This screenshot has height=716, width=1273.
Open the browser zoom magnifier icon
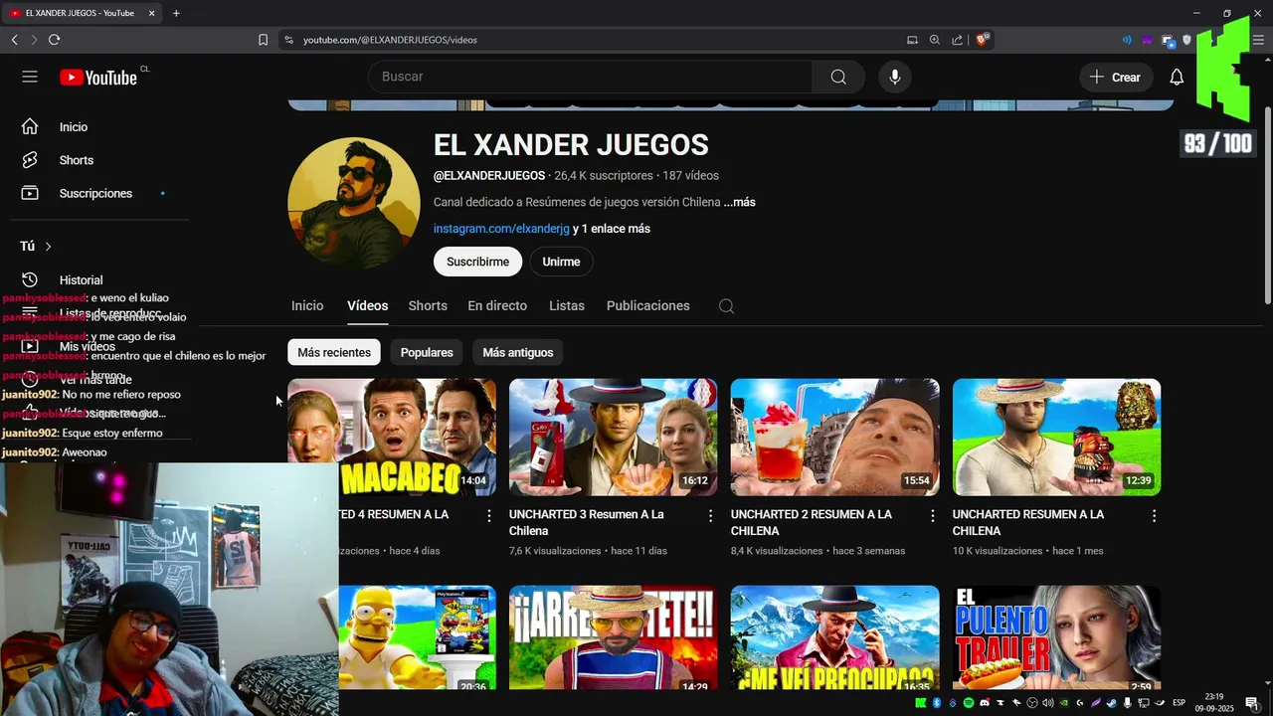coord(935,40)
